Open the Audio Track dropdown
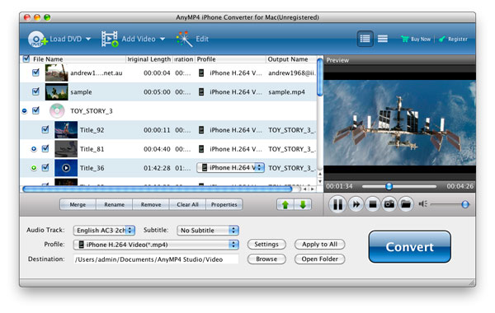 [104, 231]
